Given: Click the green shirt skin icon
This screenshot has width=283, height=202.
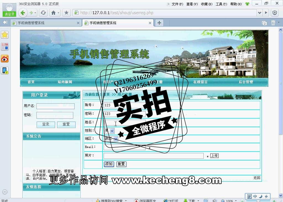Looking at the screenshot, I should tap(247, 4).
